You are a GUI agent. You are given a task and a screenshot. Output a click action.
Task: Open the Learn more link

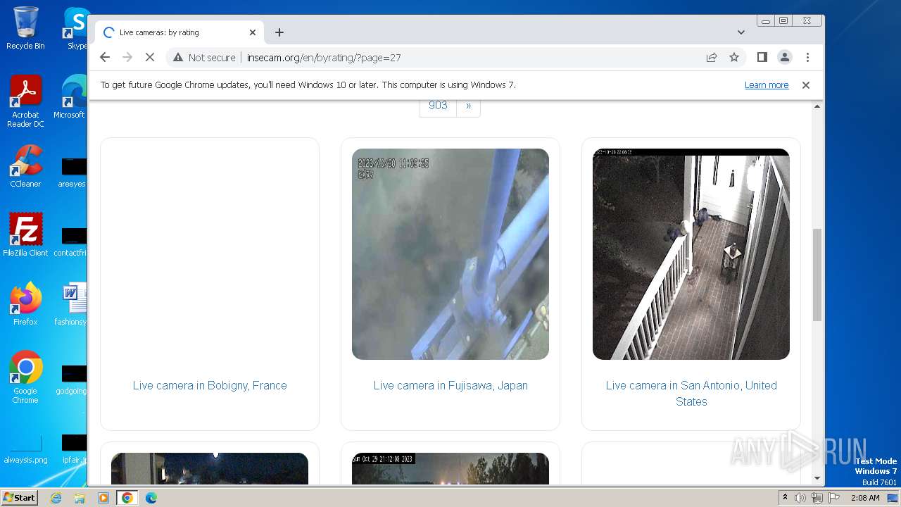tap(767, 85)
